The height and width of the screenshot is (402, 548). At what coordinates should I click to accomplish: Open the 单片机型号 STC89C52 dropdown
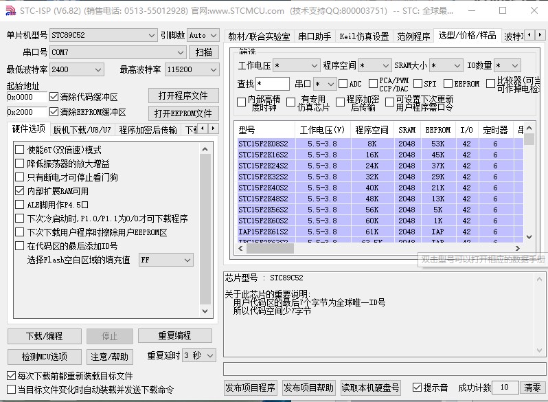pyautogui.click(x=103, y=35)
